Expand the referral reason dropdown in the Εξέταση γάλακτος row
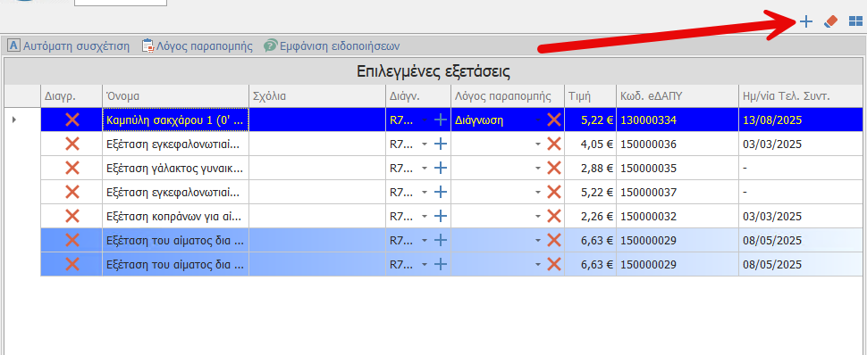This screenshot has height=355, width=867. [537, 169]
